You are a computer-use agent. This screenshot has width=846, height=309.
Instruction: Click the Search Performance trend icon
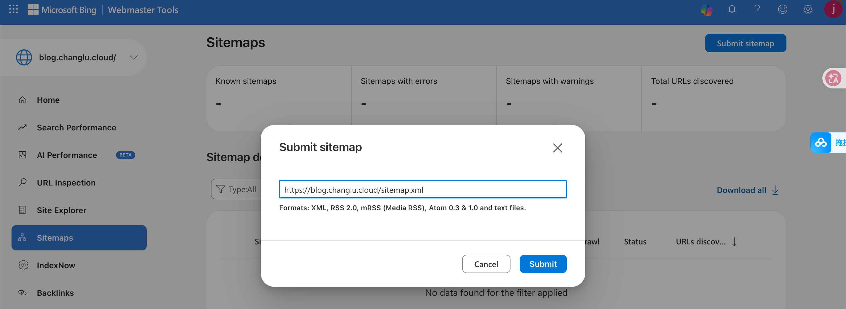pyautogui.click(x=22, y=128)
